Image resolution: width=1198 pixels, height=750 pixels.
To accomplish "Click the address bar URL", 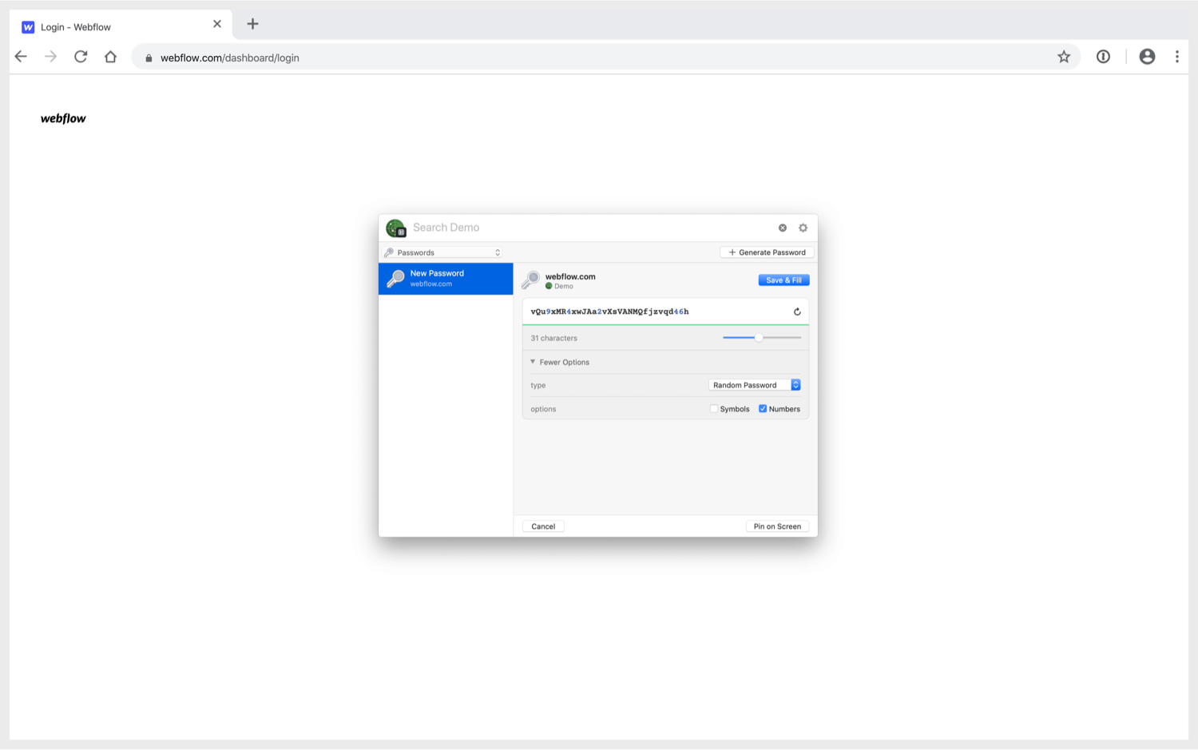I will [x=230, y=58].
